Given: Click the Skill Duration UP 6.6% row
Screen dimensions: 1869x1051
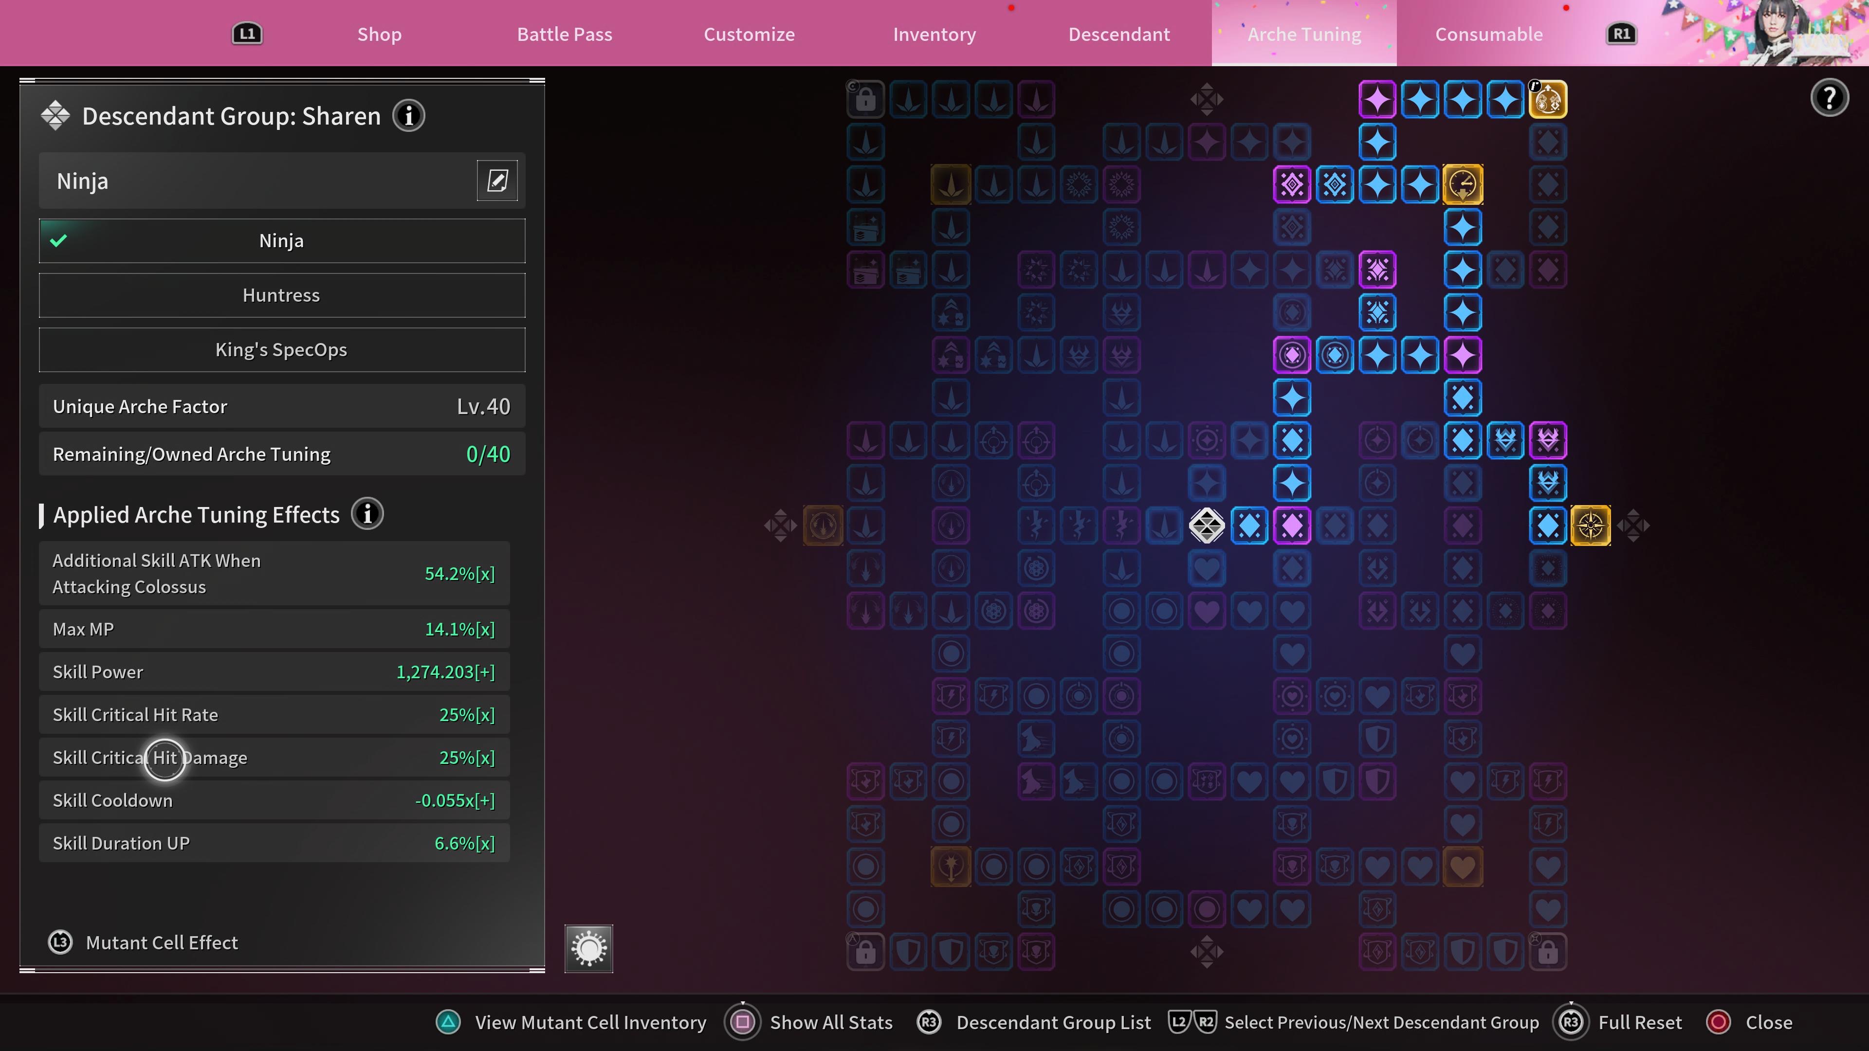Looking at the screenshot, I should coord(274,843).
